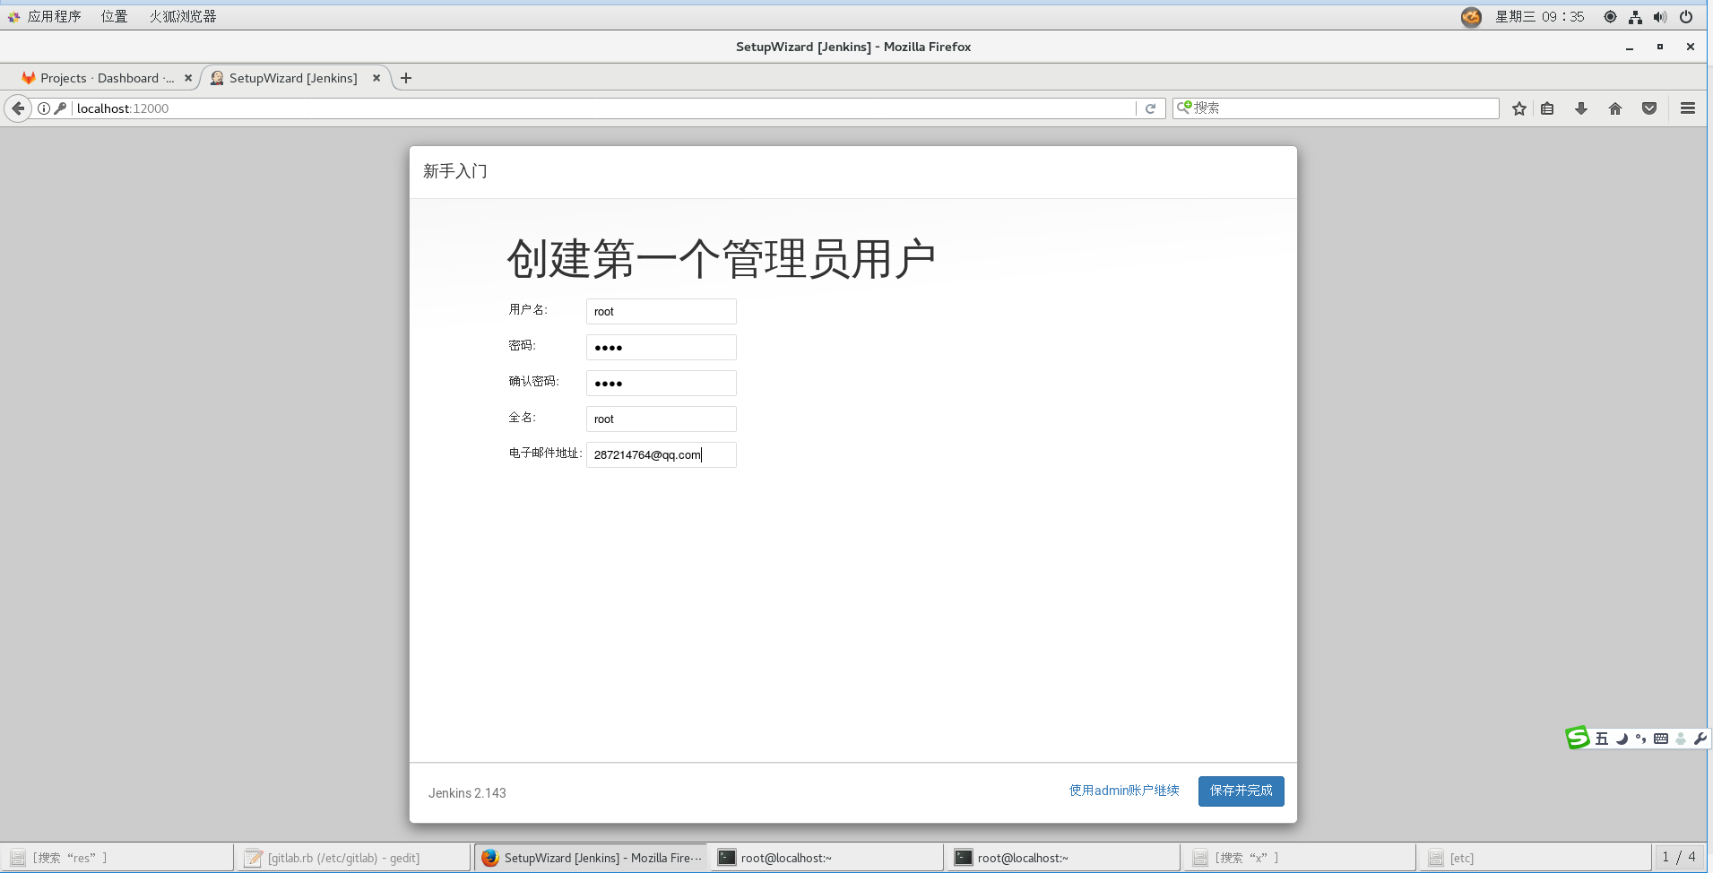Open the site information icon in the address bar
Screen dimensions: 1713x873
coord(43,108)
